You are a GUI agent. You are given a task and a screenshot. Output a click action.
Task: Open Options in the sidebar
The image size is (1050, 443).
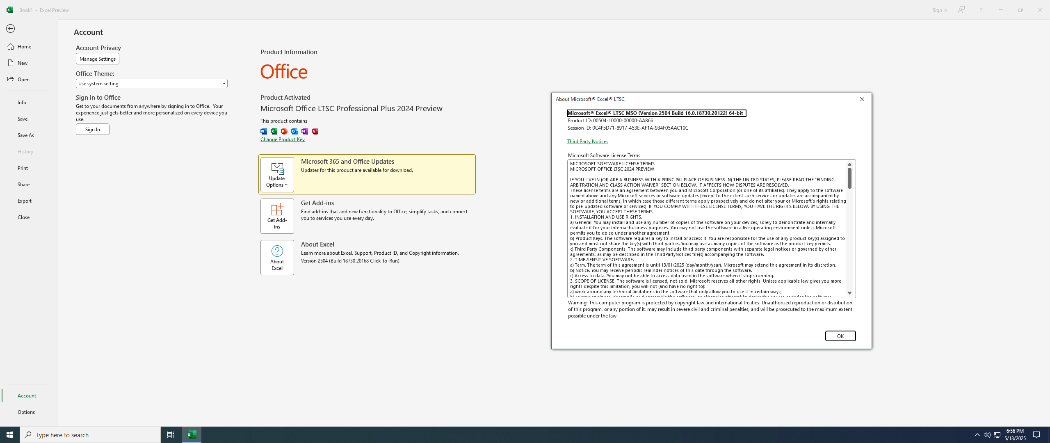pyautogui.click(x=28, y=412)
